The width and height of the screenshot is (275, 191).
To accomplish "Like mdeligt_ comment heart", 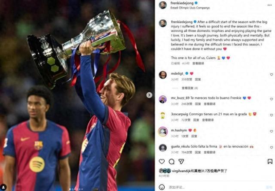I will coord(271,75).
